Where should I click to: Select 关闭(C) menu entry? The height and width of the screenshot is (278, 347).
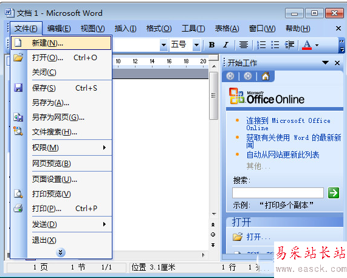click(61, 72)
